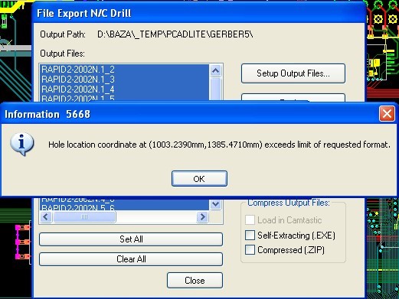
Task: Click the blue information icon in the dialog
Action: (x=22, y=144)
